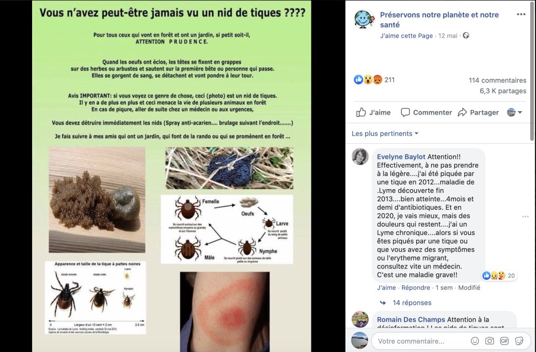Expand the 14 réponses thread
This screenshot has width=536, height=352.
point(412,303)
